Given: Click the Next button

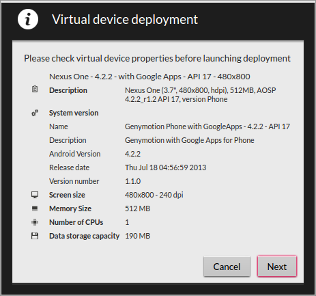Looking at the screenshot, I should [x=277, y=267].
